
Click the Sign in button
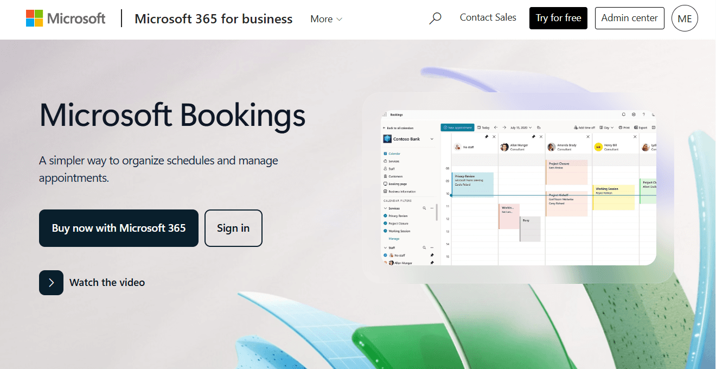coord(233,228)
